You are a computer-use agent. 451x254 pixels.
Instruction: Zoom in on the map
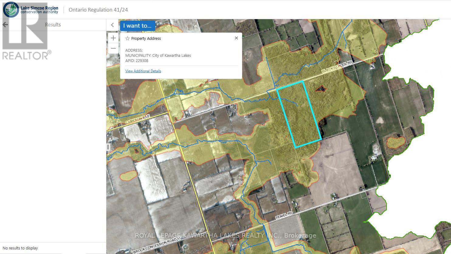[113, 38]
